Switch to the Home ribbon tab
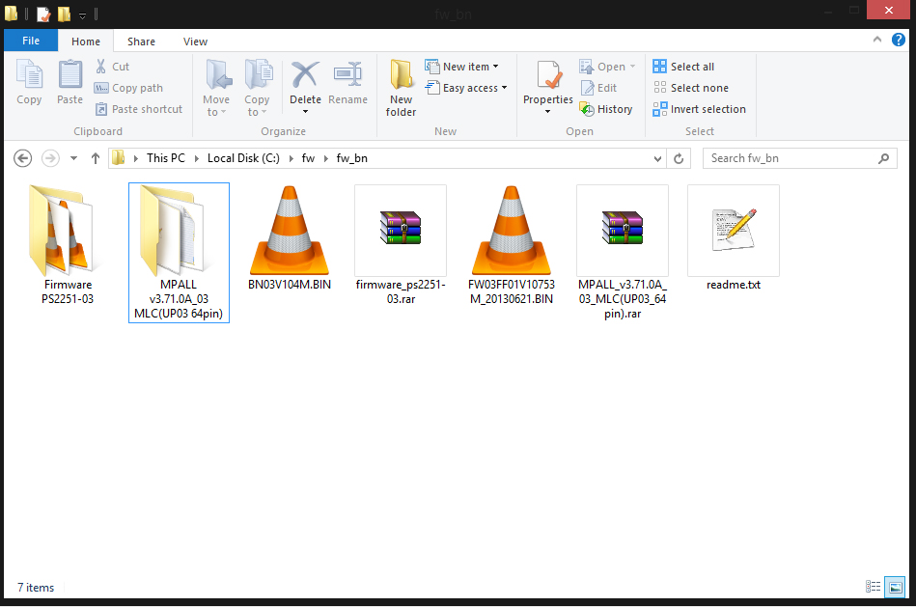The image size is (916, 607). click(x=86, y=41)
